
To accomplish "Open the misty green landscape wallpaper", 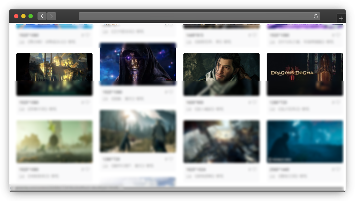I will 54,141.
